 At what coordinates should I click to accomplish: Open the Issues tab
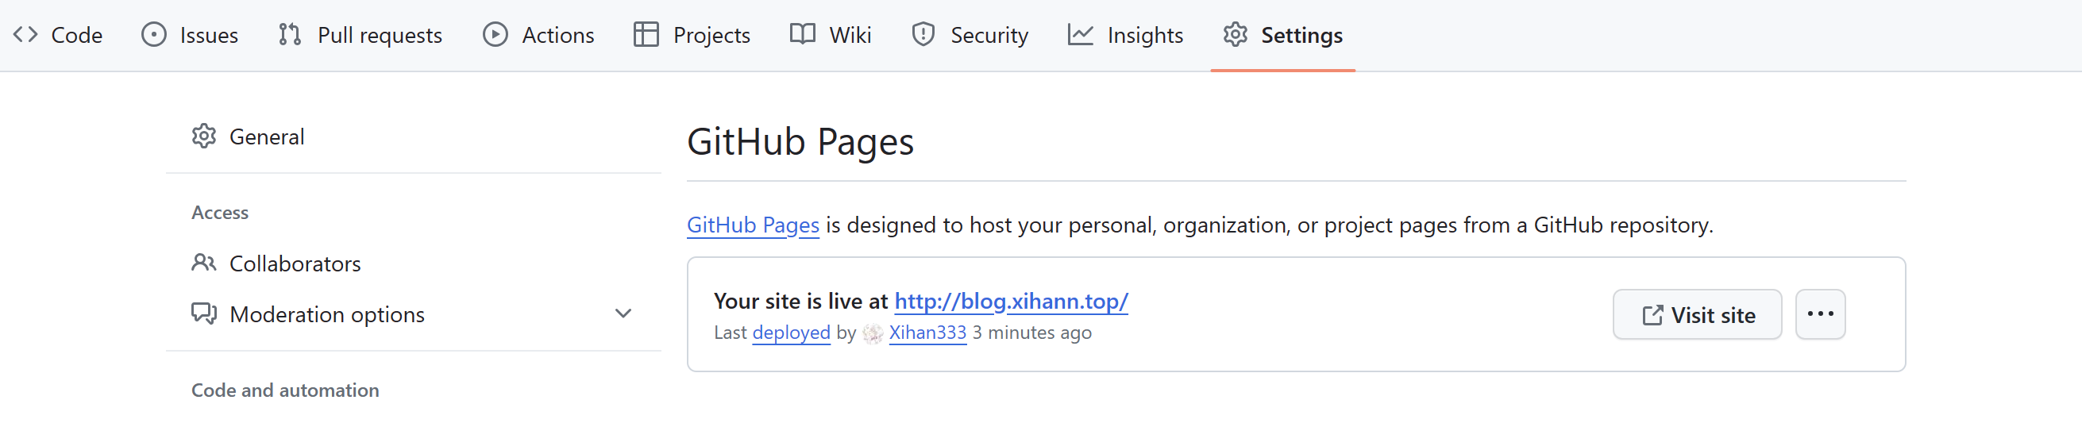click(189, 35)
